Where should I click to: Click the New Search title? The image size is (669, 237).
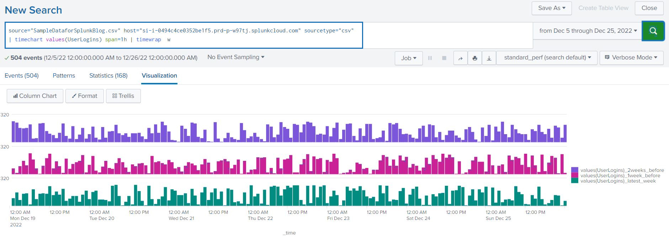point(33,10)
